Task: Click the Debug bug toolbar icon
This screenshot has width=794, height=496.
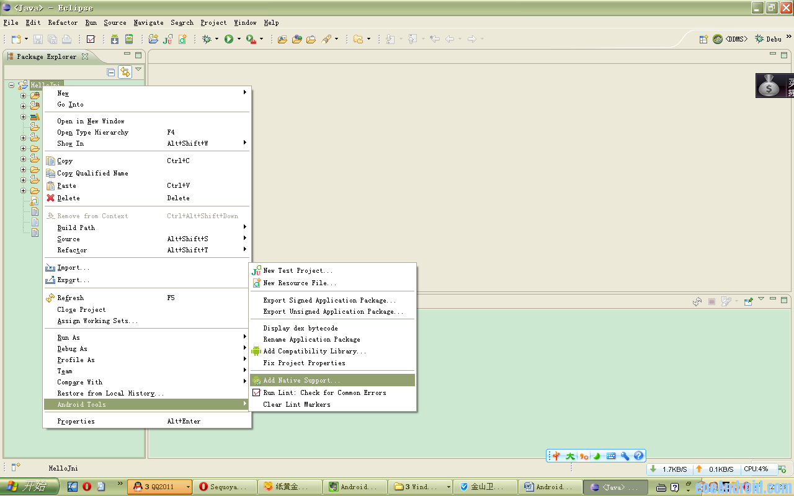Action: point(207,39)
